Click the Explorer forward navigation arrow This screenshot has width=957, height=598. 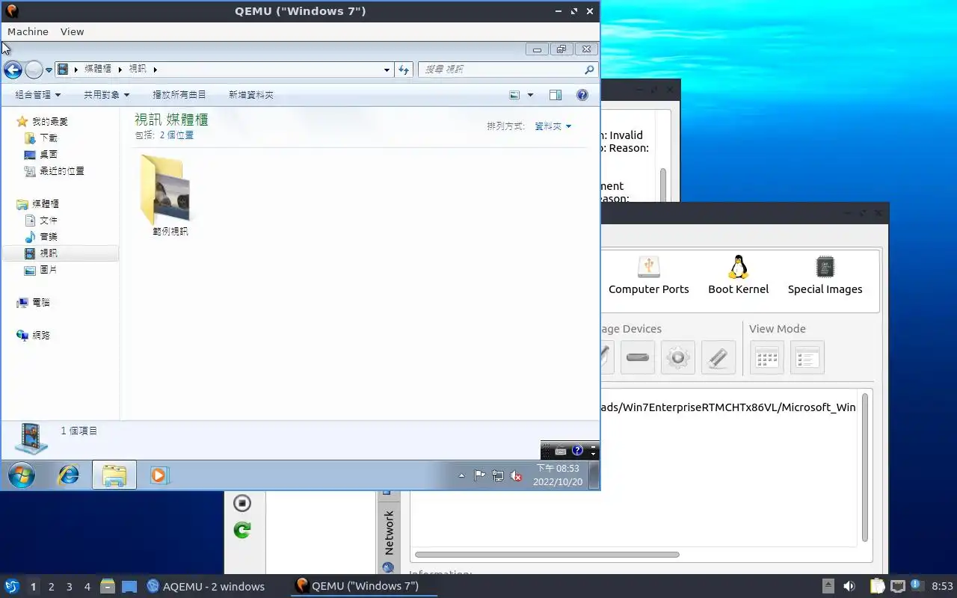(34, 70)
